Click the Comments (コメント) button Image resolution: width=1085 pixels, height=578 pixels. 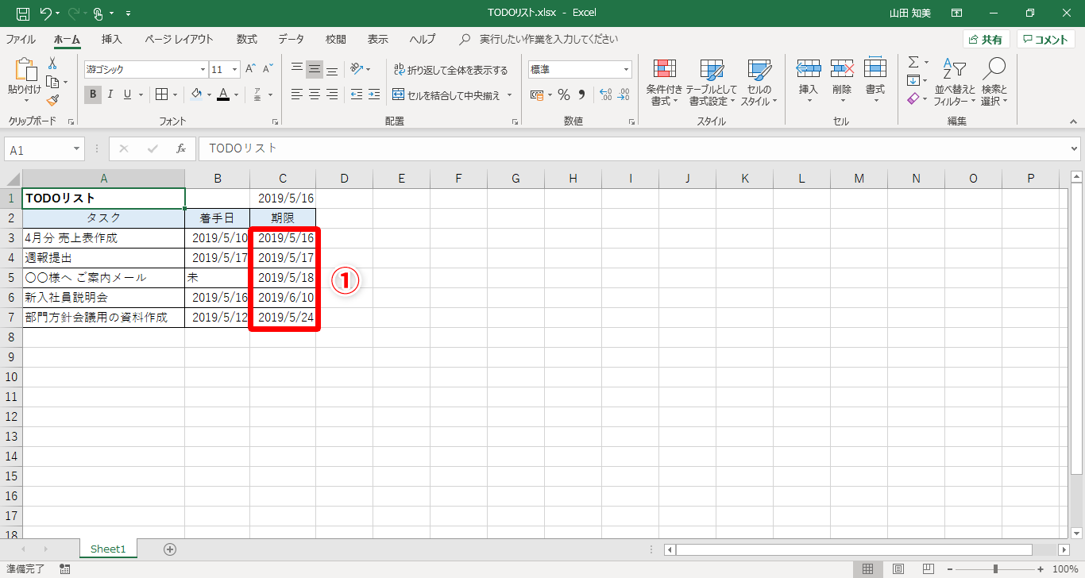click(1046, 40)
